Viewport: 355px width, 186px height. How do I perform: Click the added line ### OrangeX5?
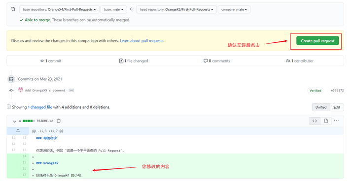point(47,163)
